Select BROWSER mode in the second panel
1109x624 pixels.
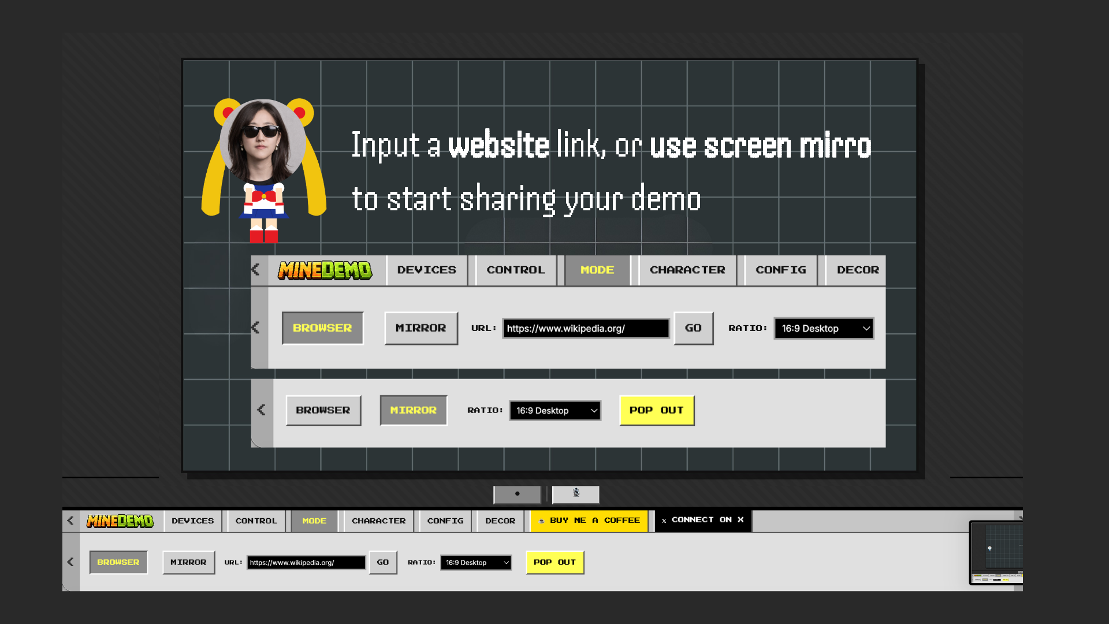click(x=323, y=410)
